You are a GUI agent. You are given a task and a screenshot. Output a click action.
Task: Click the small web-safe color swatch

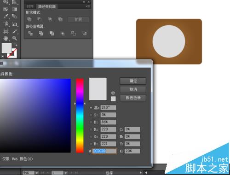point(113,99)
